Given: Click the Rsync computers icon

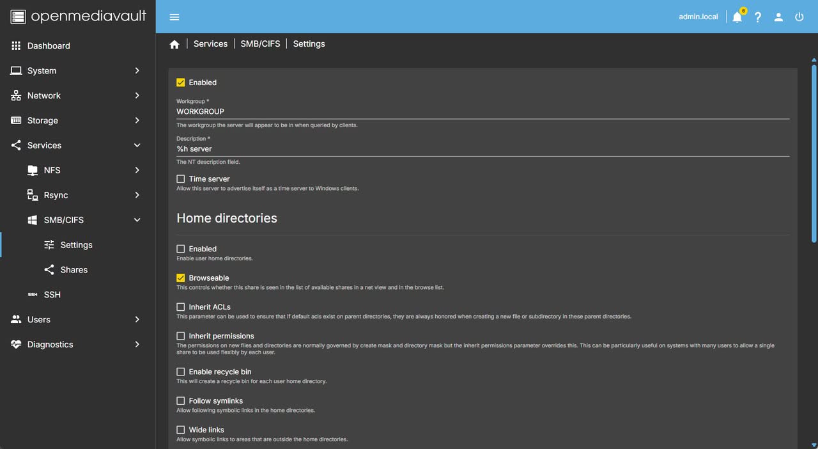Looking at the screenshot, I should click(33, 195).
